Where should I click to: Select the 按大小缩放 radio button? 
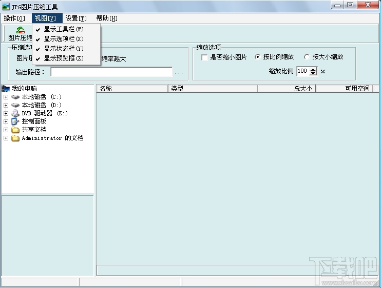point(307,57)
